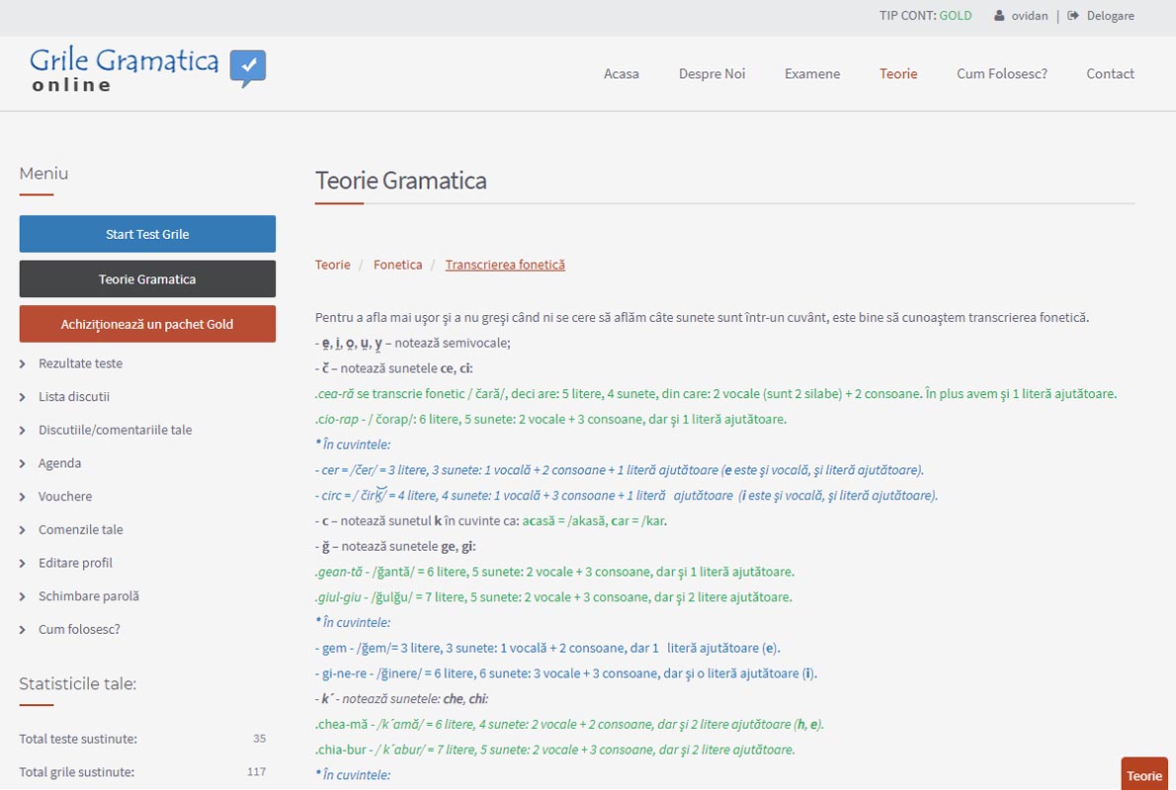Open Despre Noi in the navigation

click(x=712, y=74)
